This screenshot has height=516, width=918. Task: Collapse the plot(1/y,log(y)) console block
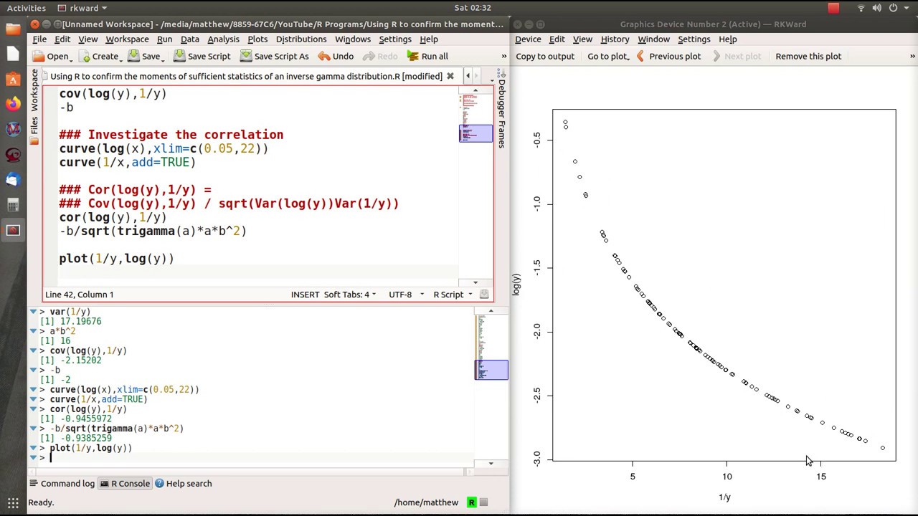click(33, 448)
